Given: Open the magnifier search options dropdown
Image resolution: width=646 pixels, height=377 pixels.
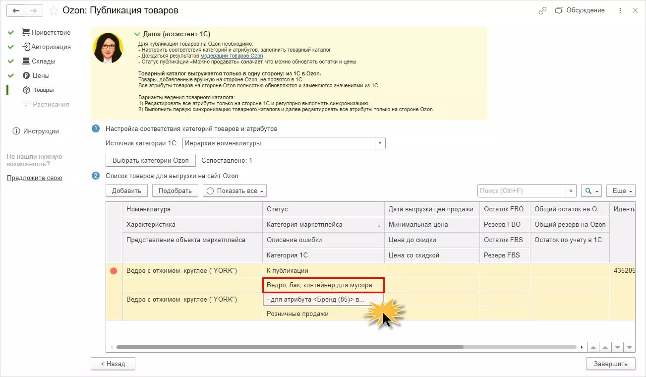Looking at the screenshot, I should point(591,190).
